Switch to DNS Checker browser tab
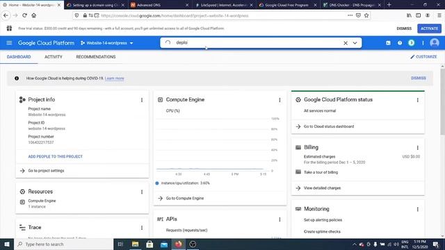445x250 pixels. point(352,5)
